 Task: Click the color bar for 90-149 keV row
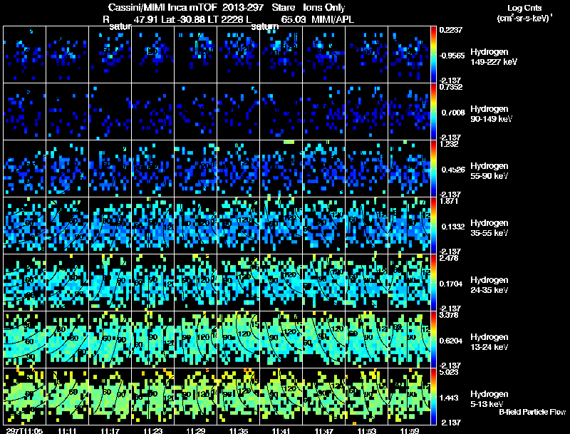click(433, 111)
